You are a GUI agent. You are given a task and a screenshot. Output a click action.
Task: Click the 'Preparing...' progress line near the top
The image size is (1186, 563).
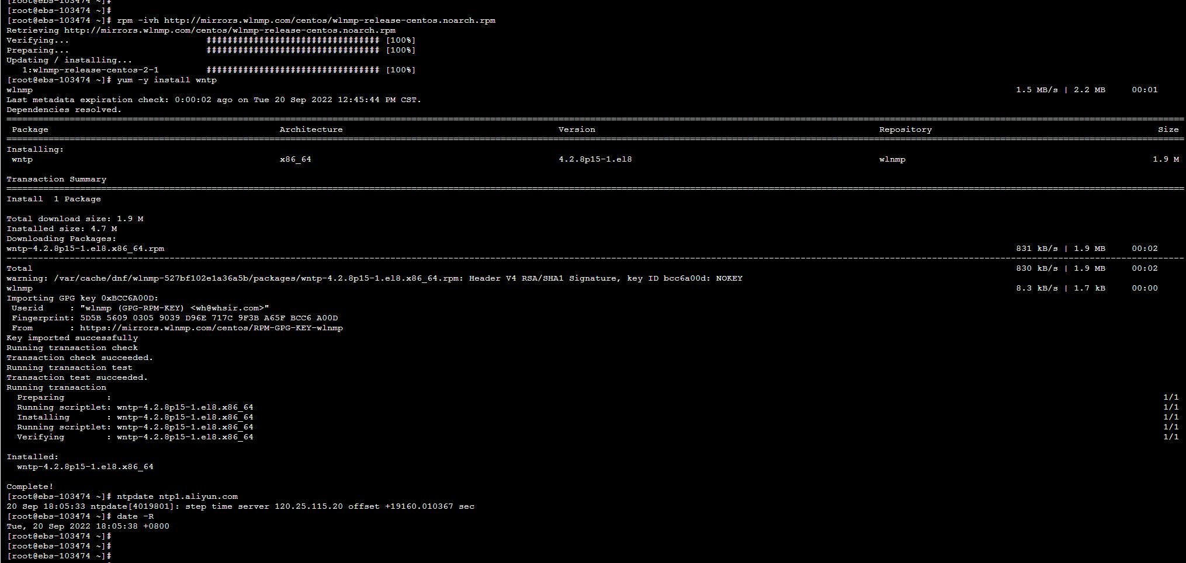point(211,50)
